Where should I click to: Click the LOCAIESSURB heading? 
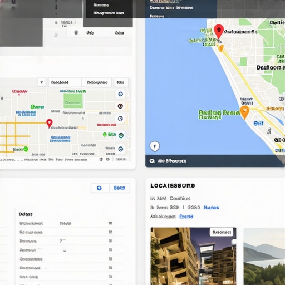tap(173, 186)
